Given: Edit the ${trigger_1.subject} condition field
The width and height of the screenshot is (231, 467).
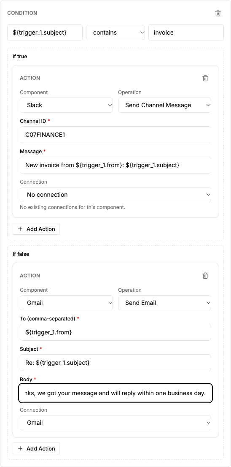Looking at the screenshot, I should click(45, 33).
